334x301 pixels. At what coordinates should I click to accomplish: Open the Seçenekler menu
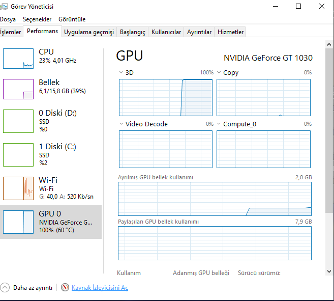tap(37, 19)
